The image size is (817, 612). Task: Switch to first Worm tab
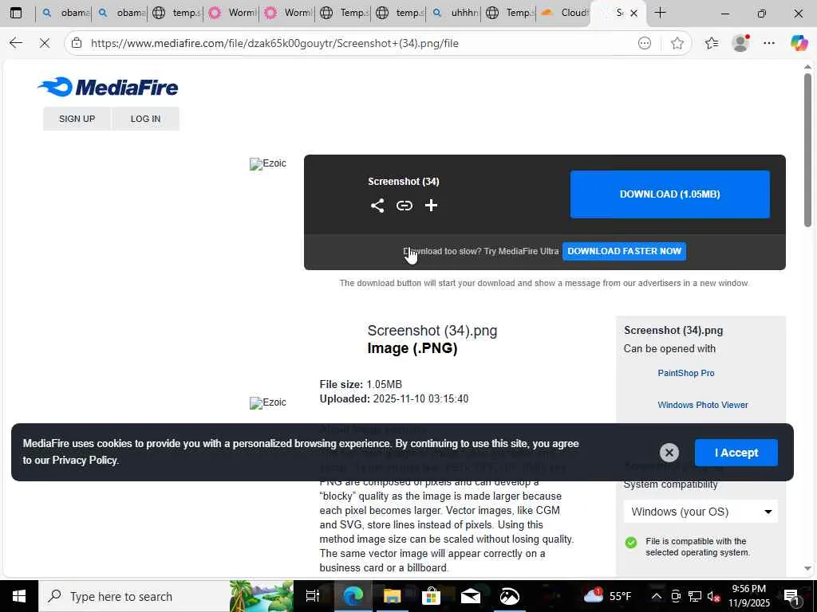(x=232, y=13)
